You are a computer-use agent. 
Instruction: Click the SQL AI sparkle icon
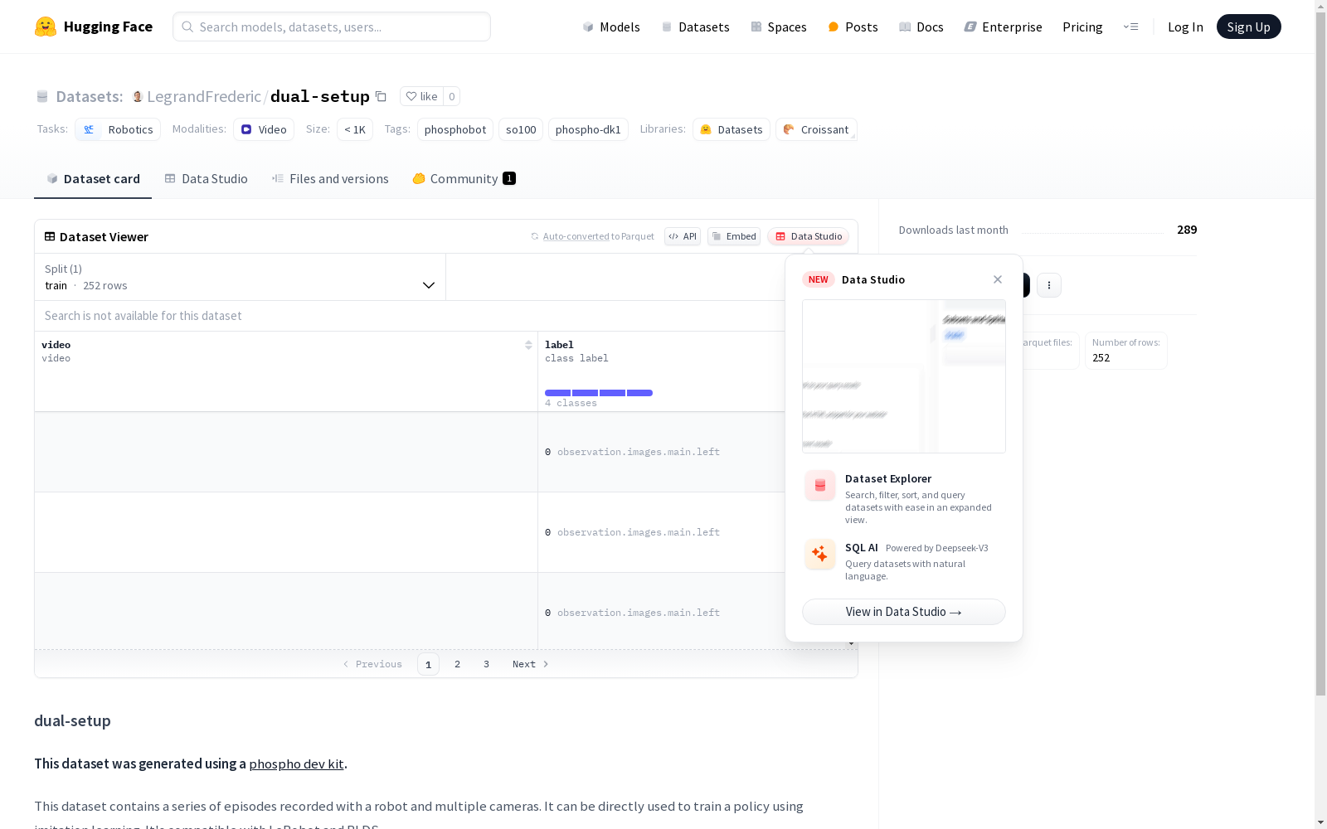tap(820, 555)
